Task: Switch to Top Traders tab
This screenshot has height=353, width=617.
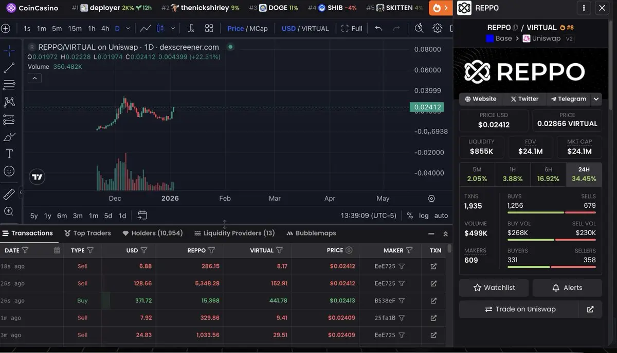Action: coord(87,233)
